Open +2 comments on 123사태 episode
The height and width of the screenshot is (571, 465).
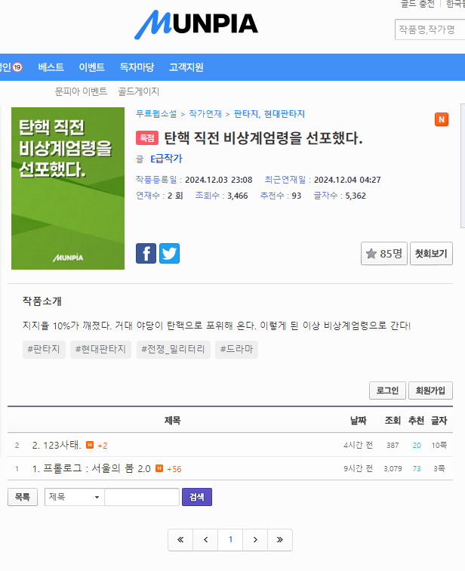(102, 446)
